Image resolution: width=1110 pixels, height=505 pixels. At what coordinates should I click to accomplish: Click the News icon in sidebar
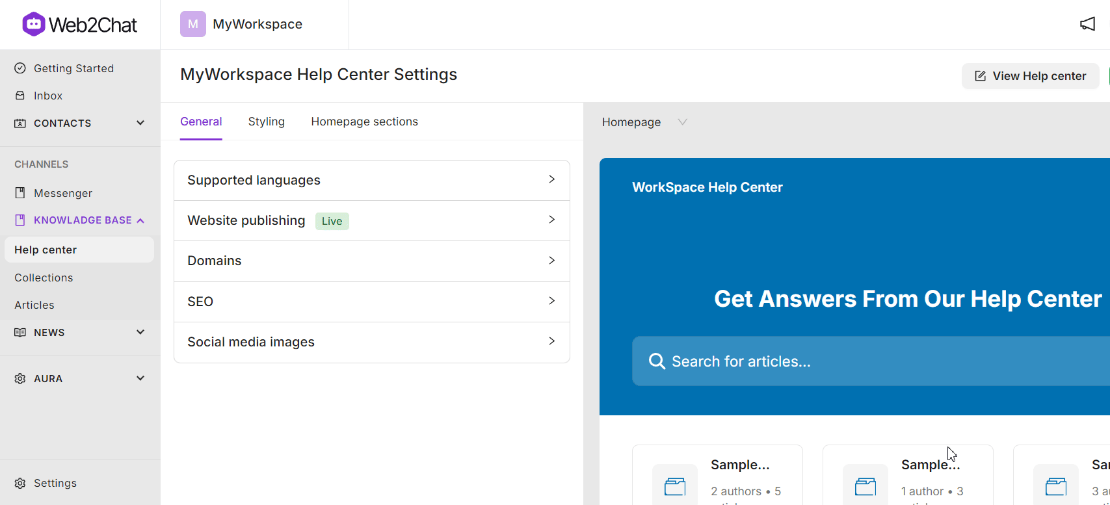20,332
